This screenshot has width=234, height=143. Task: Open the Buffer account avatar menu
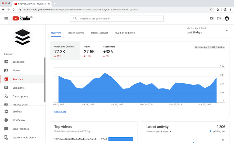click(x=227, y=18)
